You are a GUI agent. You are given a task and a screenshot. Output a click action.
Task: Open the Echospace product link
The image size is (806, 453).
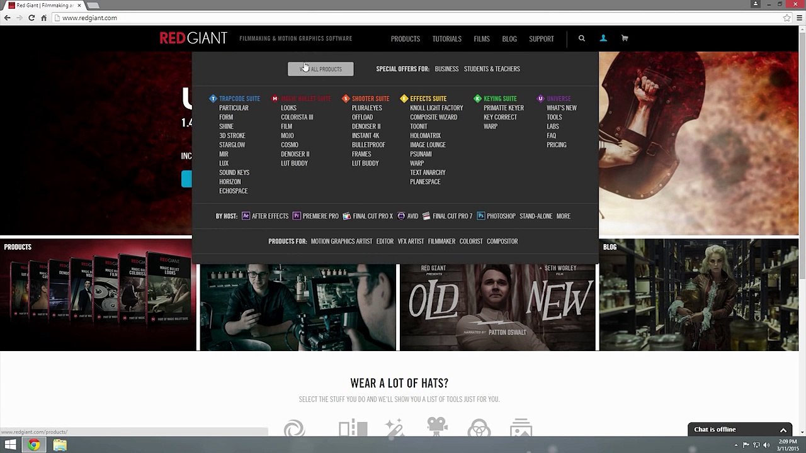pyautogui.click(x=233, y=191)
